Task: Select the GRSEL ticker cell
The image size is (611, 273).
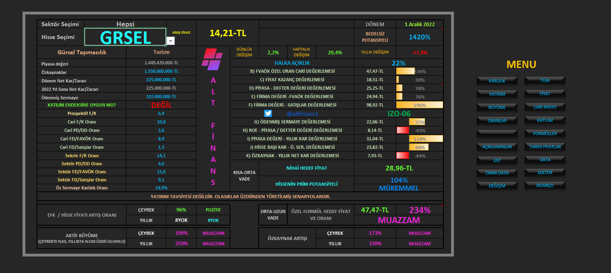Action: click(x=125, y=37)
